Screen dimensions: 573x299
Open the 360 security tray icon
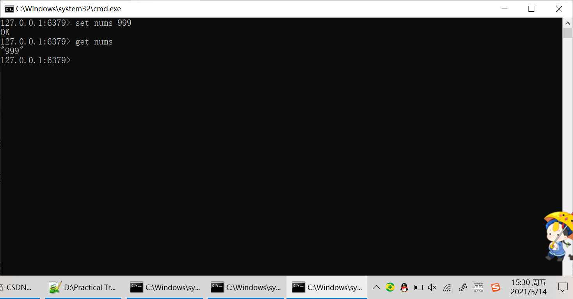pyautogui.click(x=390, y=287)
